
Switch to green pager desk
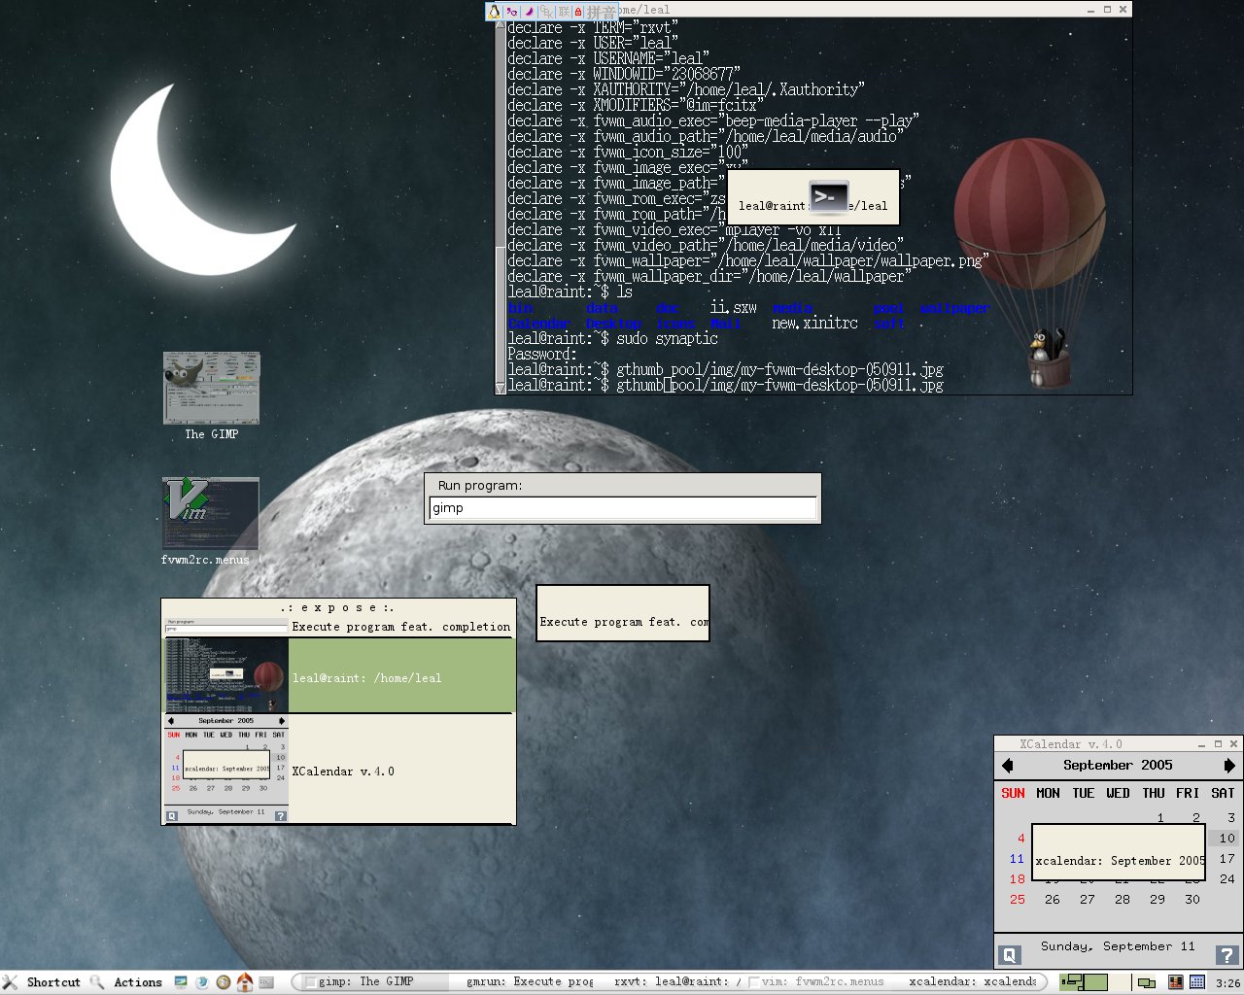1095,982
